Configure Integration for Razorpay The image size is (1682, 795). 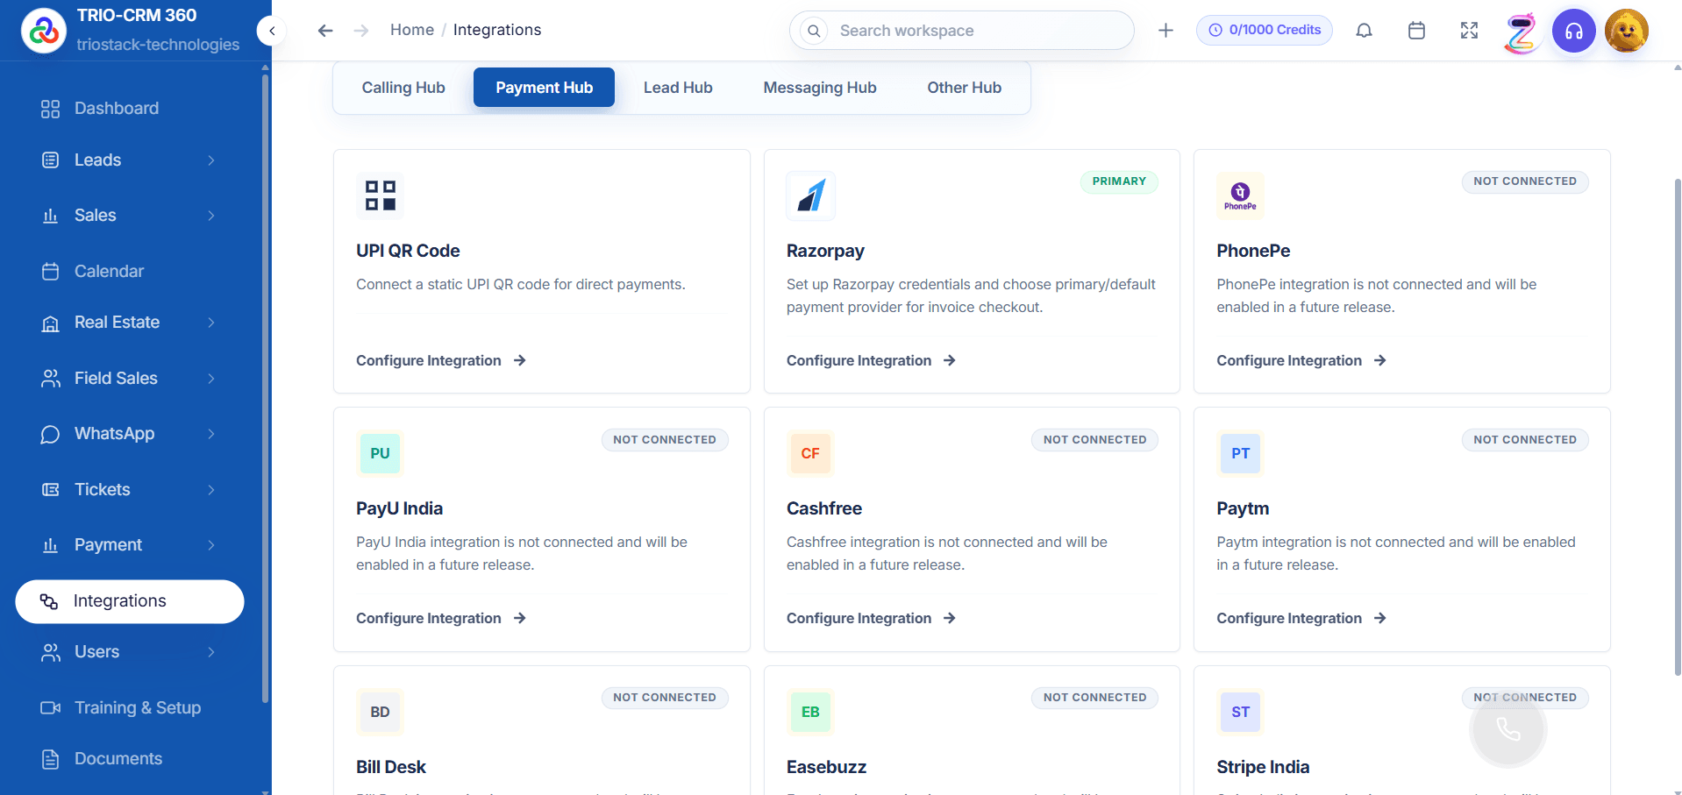[871, 360]
